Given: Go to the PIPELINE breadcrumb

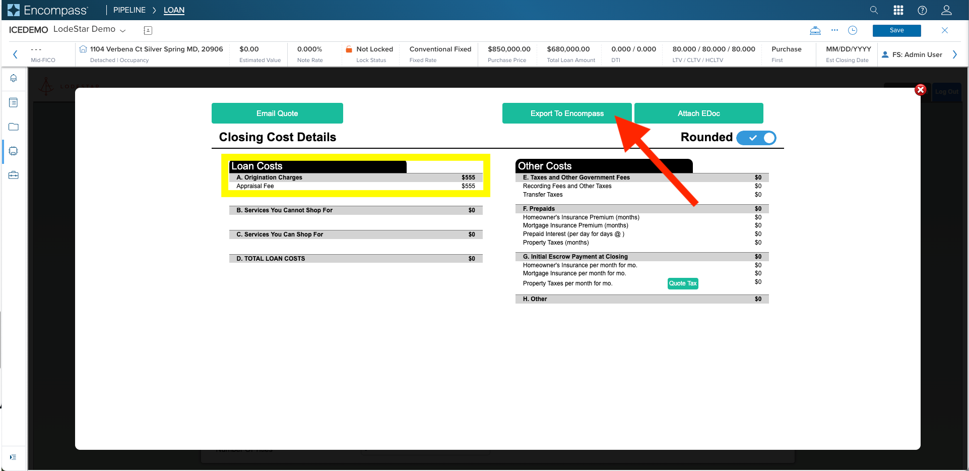Looking at the screenshot, I should [x=130, y=10].
